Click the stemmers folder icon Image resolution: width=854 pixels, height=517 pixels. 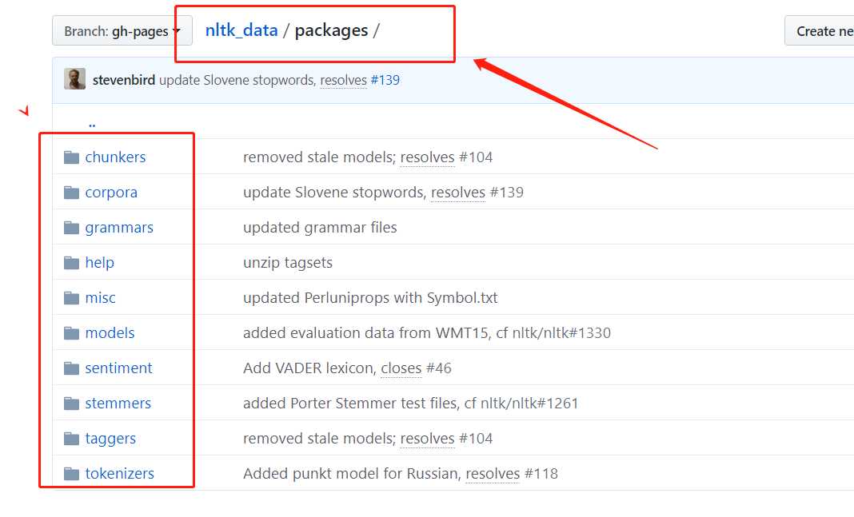tap(71, 404)
